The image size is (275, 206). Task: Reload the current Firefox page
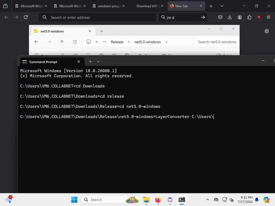point(26,17)
